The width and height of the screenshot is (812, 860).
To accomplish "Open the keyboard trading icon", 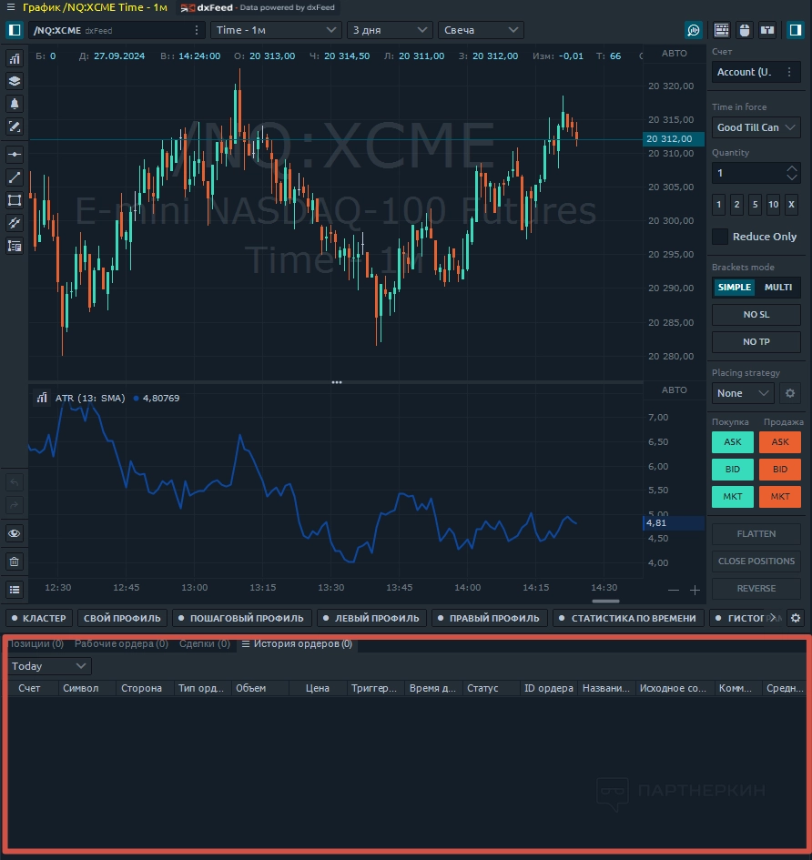I will click(x=721, y=30).
